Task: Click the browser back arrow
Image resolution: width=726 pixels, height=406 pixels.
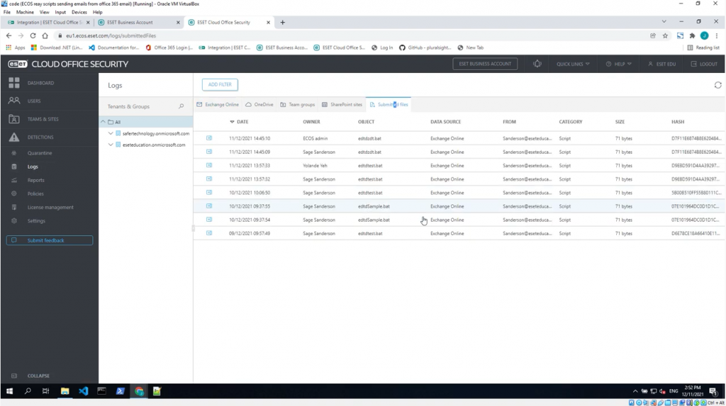Action: point(9,35)
